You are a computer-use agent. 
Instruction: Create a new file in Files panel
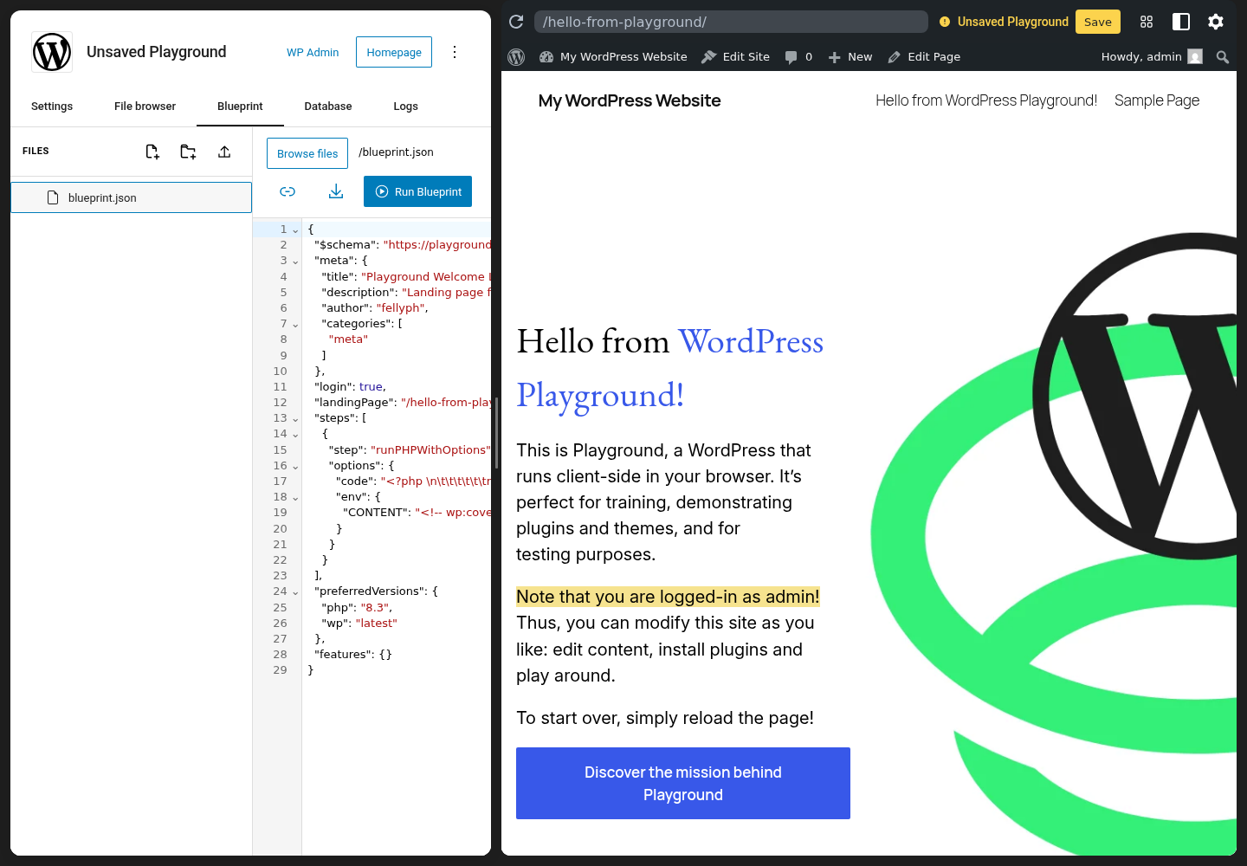[x=152, y=152]
